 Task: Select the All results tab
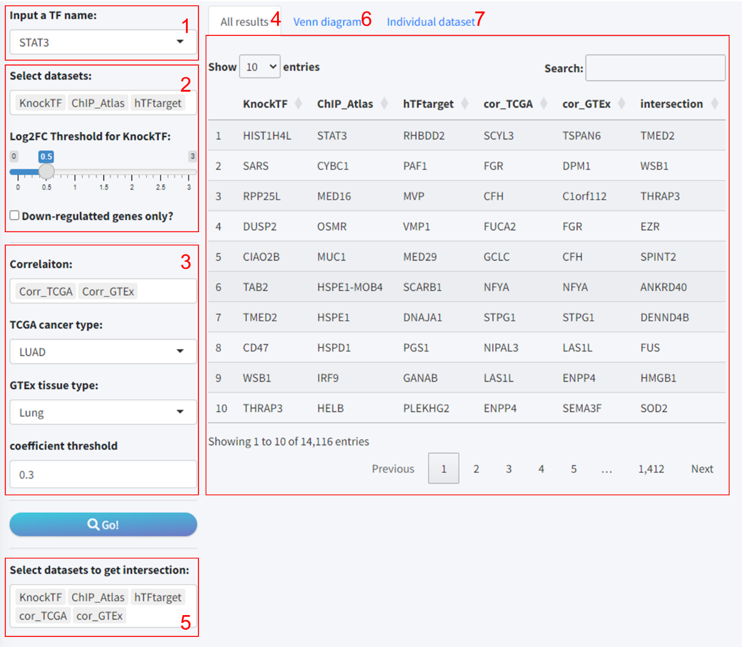244,22
